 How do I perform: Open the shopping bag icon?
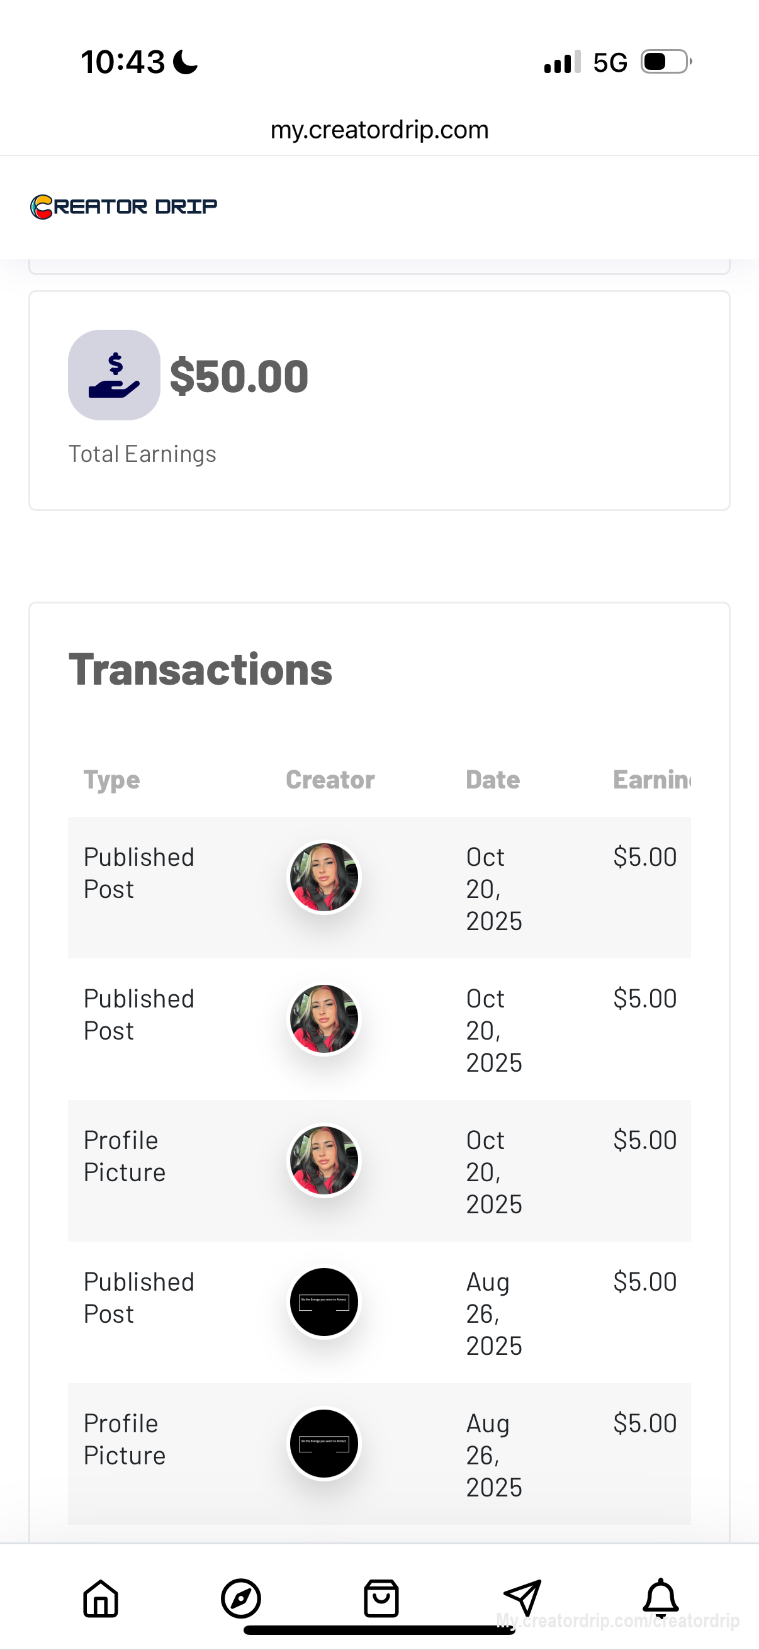[381, 1598]
